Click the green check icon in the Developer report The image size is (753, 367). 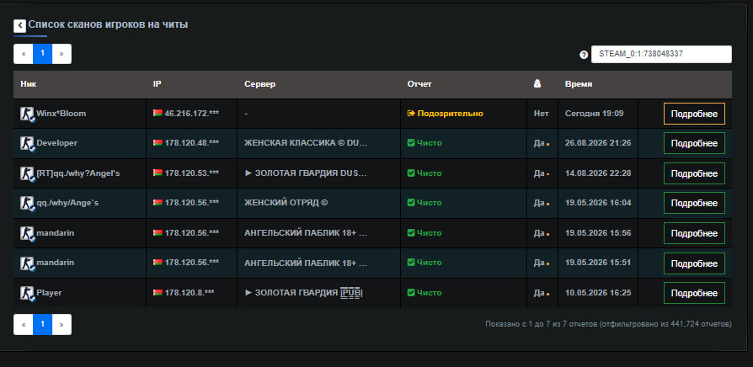pos(411,143)
